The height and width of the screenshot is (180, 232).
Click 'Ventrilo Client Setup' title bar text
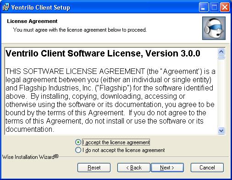[41, 7]
